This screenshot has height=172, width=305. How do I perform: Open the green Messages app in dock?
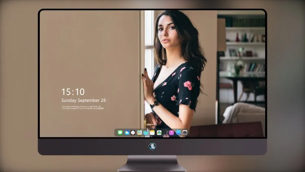point(120,132)
